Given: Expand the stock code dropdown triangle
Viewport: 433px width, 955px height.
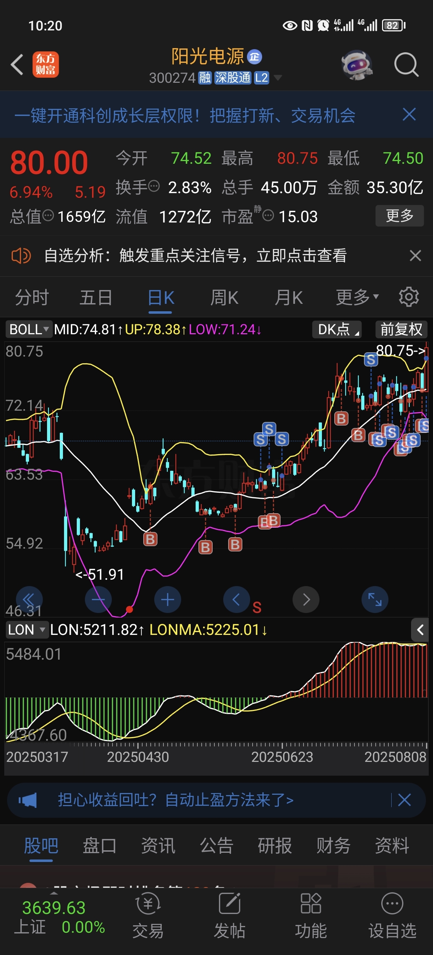Looking at the screenshot, I should coord(277,77).
